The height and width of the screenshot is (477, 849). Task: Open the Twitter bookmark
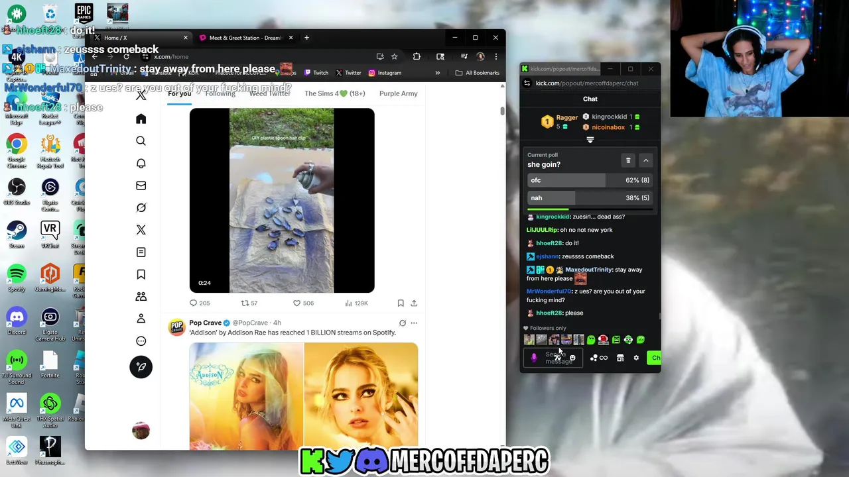[x=348, y=73]
